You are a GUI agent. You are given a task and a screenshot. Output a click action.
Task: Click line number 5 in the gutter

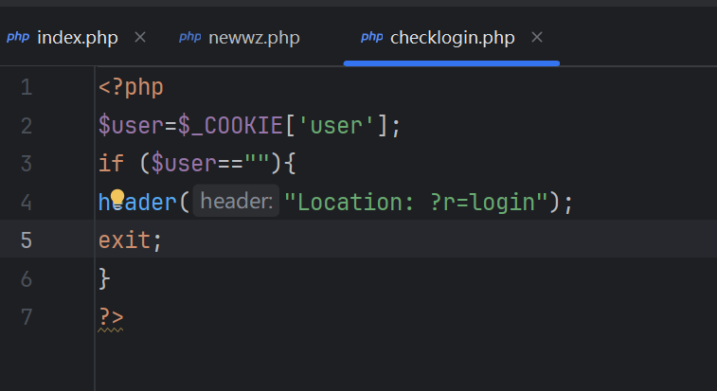(26, 240)
